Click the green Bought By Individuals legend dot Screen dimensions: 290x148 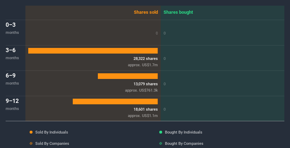point(161,132)
